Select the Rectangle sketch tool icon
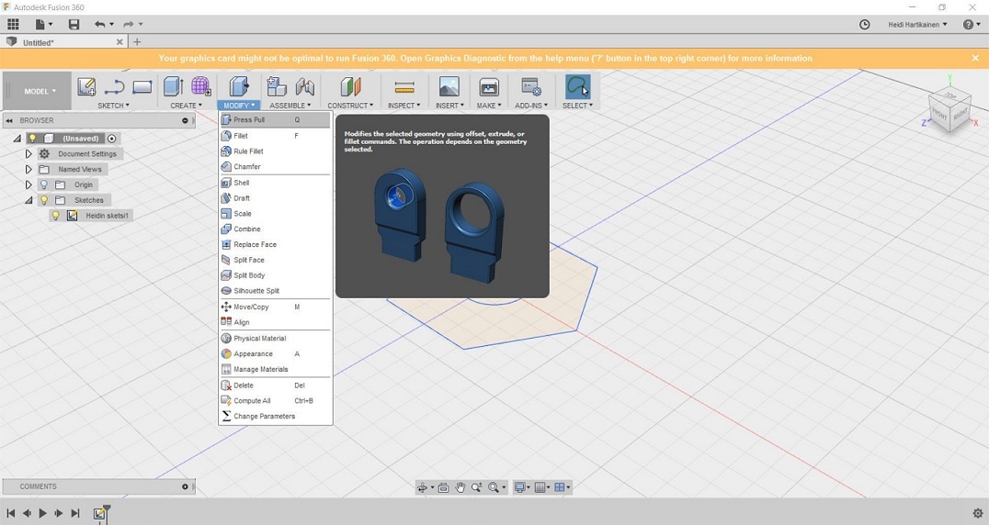The width and height of the screenshot is (989, 525). pyautogui.click(x=142, y=86)
